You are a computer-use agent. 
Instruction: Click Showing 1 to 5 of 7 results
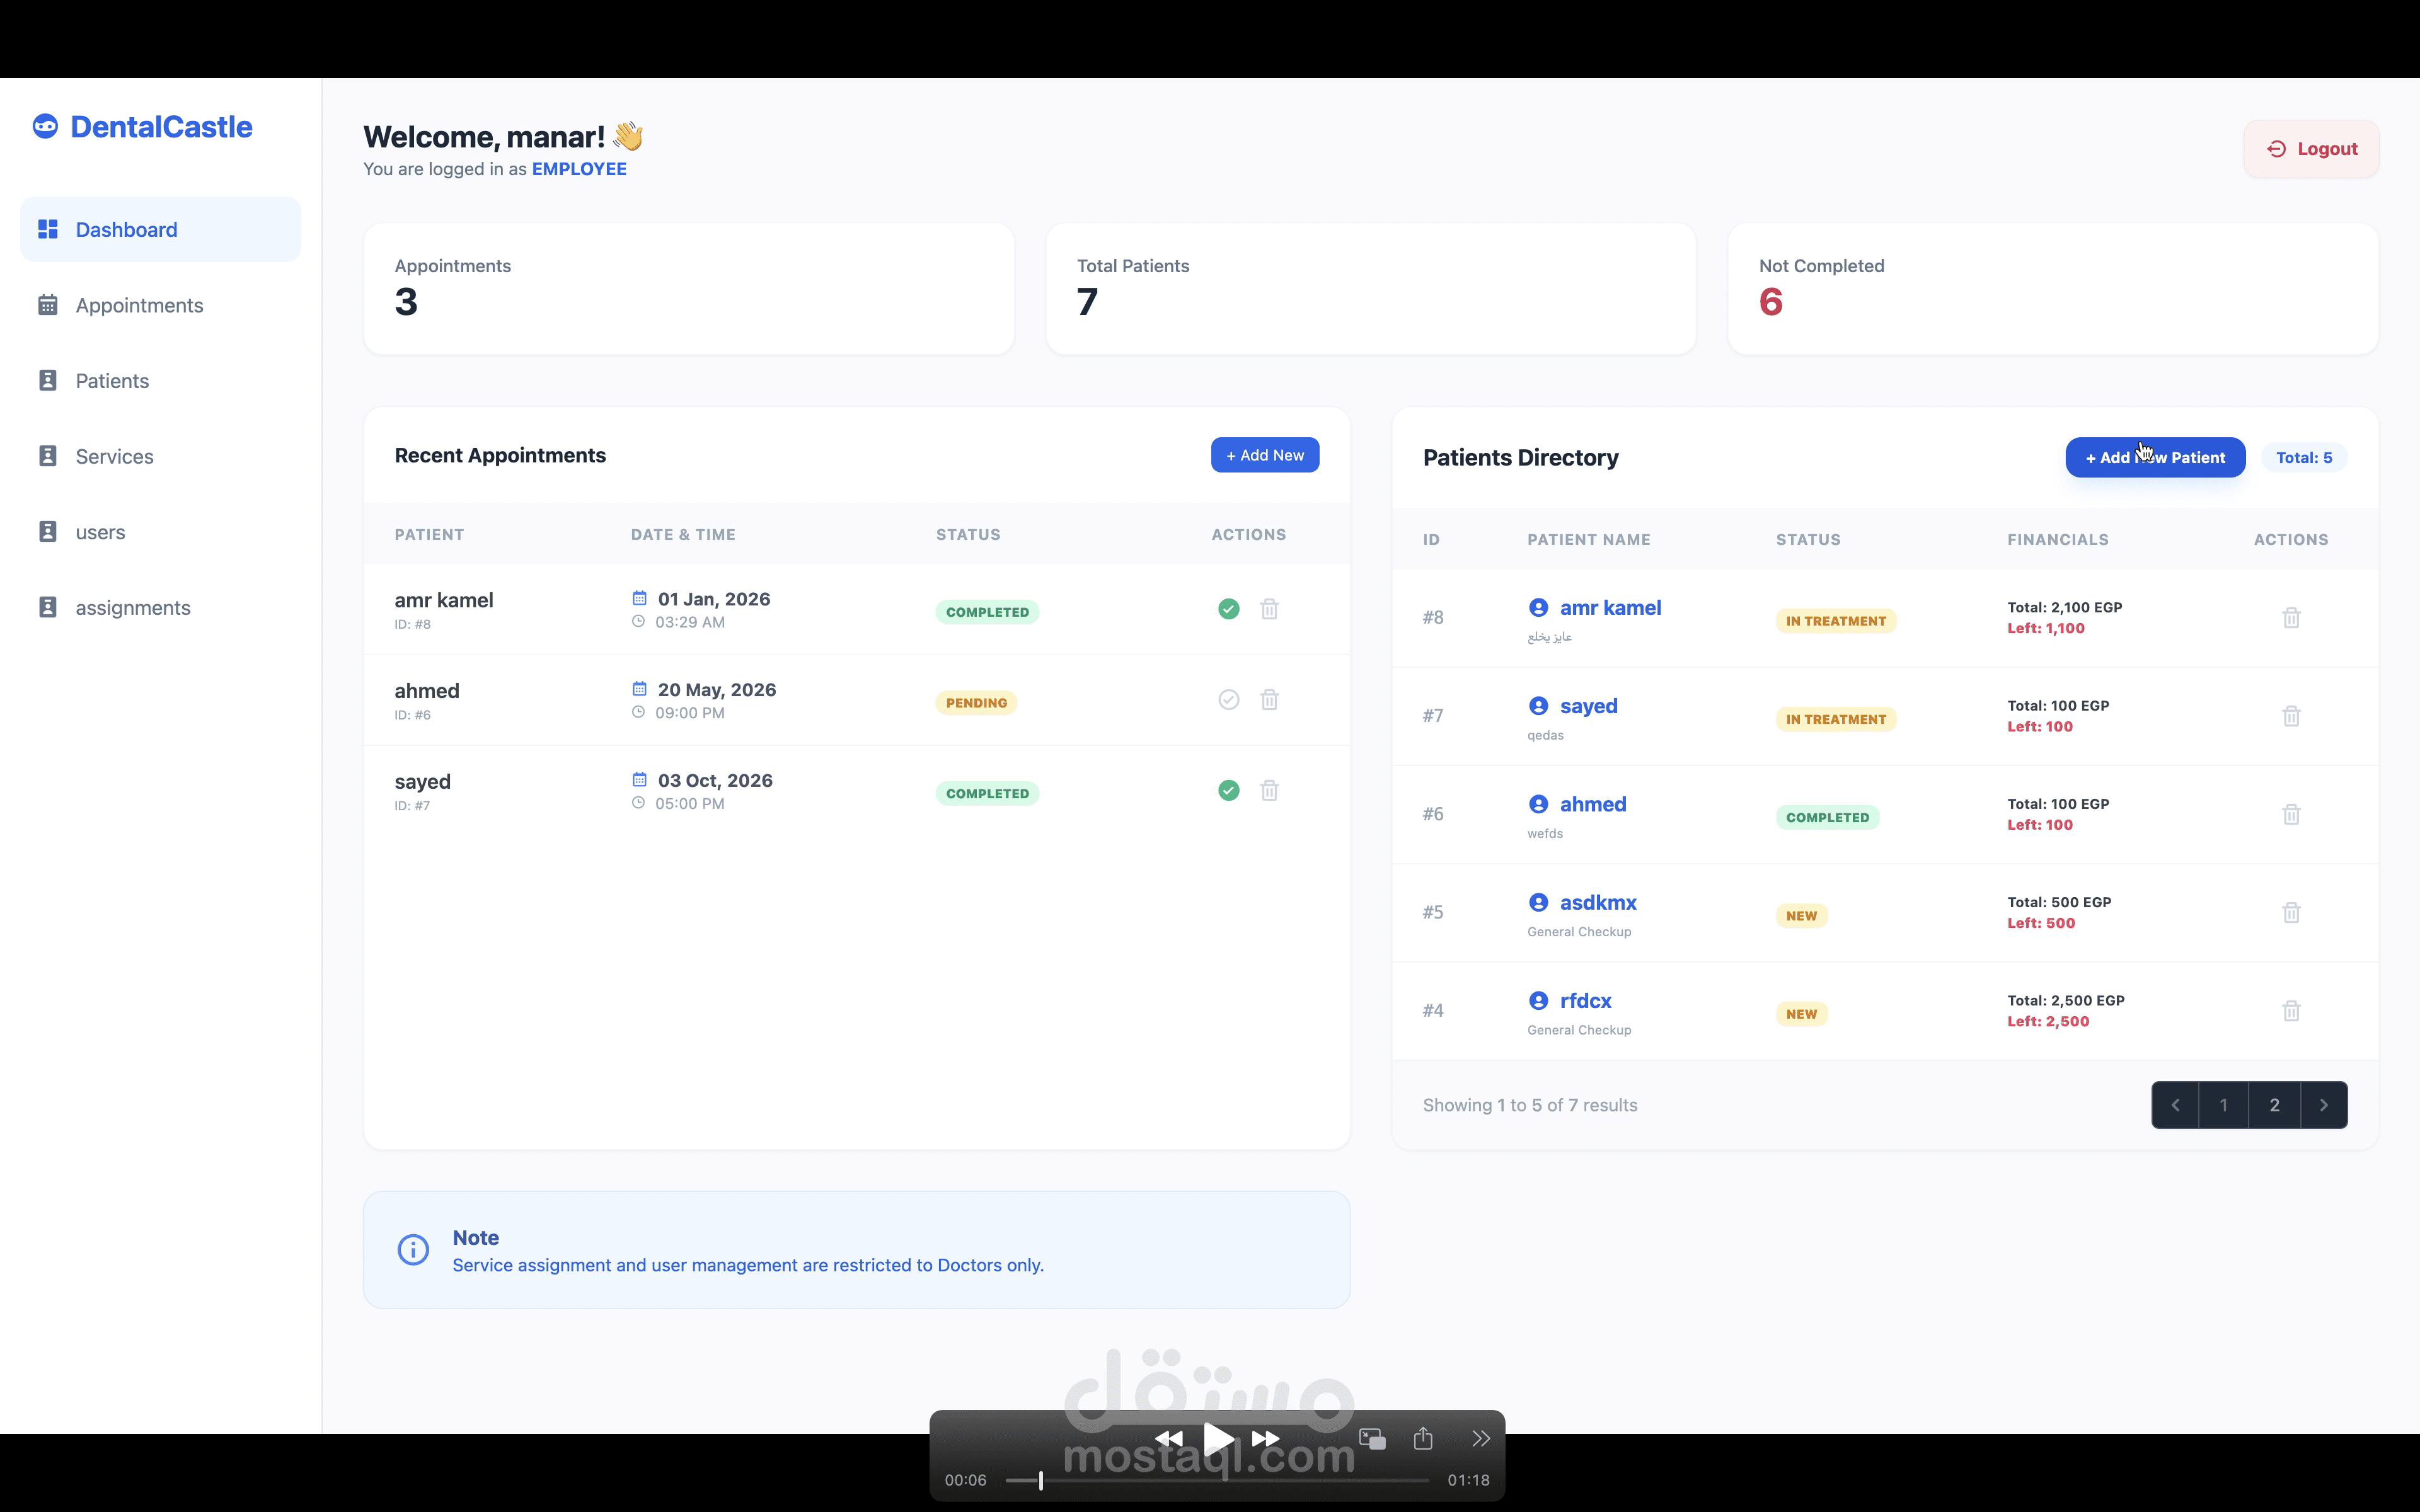pos(1530,1105)
